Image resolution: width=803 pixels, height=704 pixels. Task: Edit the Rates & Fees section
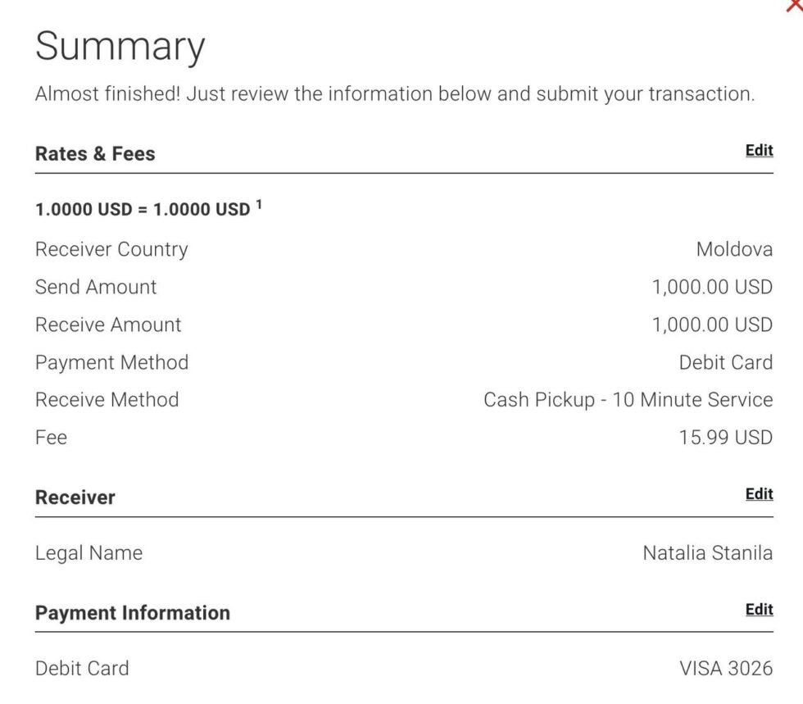759,150
